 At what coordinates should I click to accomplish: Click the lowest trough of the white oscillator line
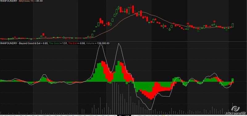(150, 110)
